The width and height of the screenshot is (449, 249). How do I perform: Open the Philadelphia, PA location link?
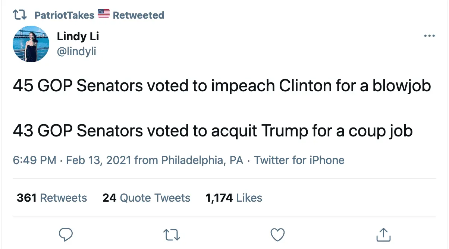(202, 160)
